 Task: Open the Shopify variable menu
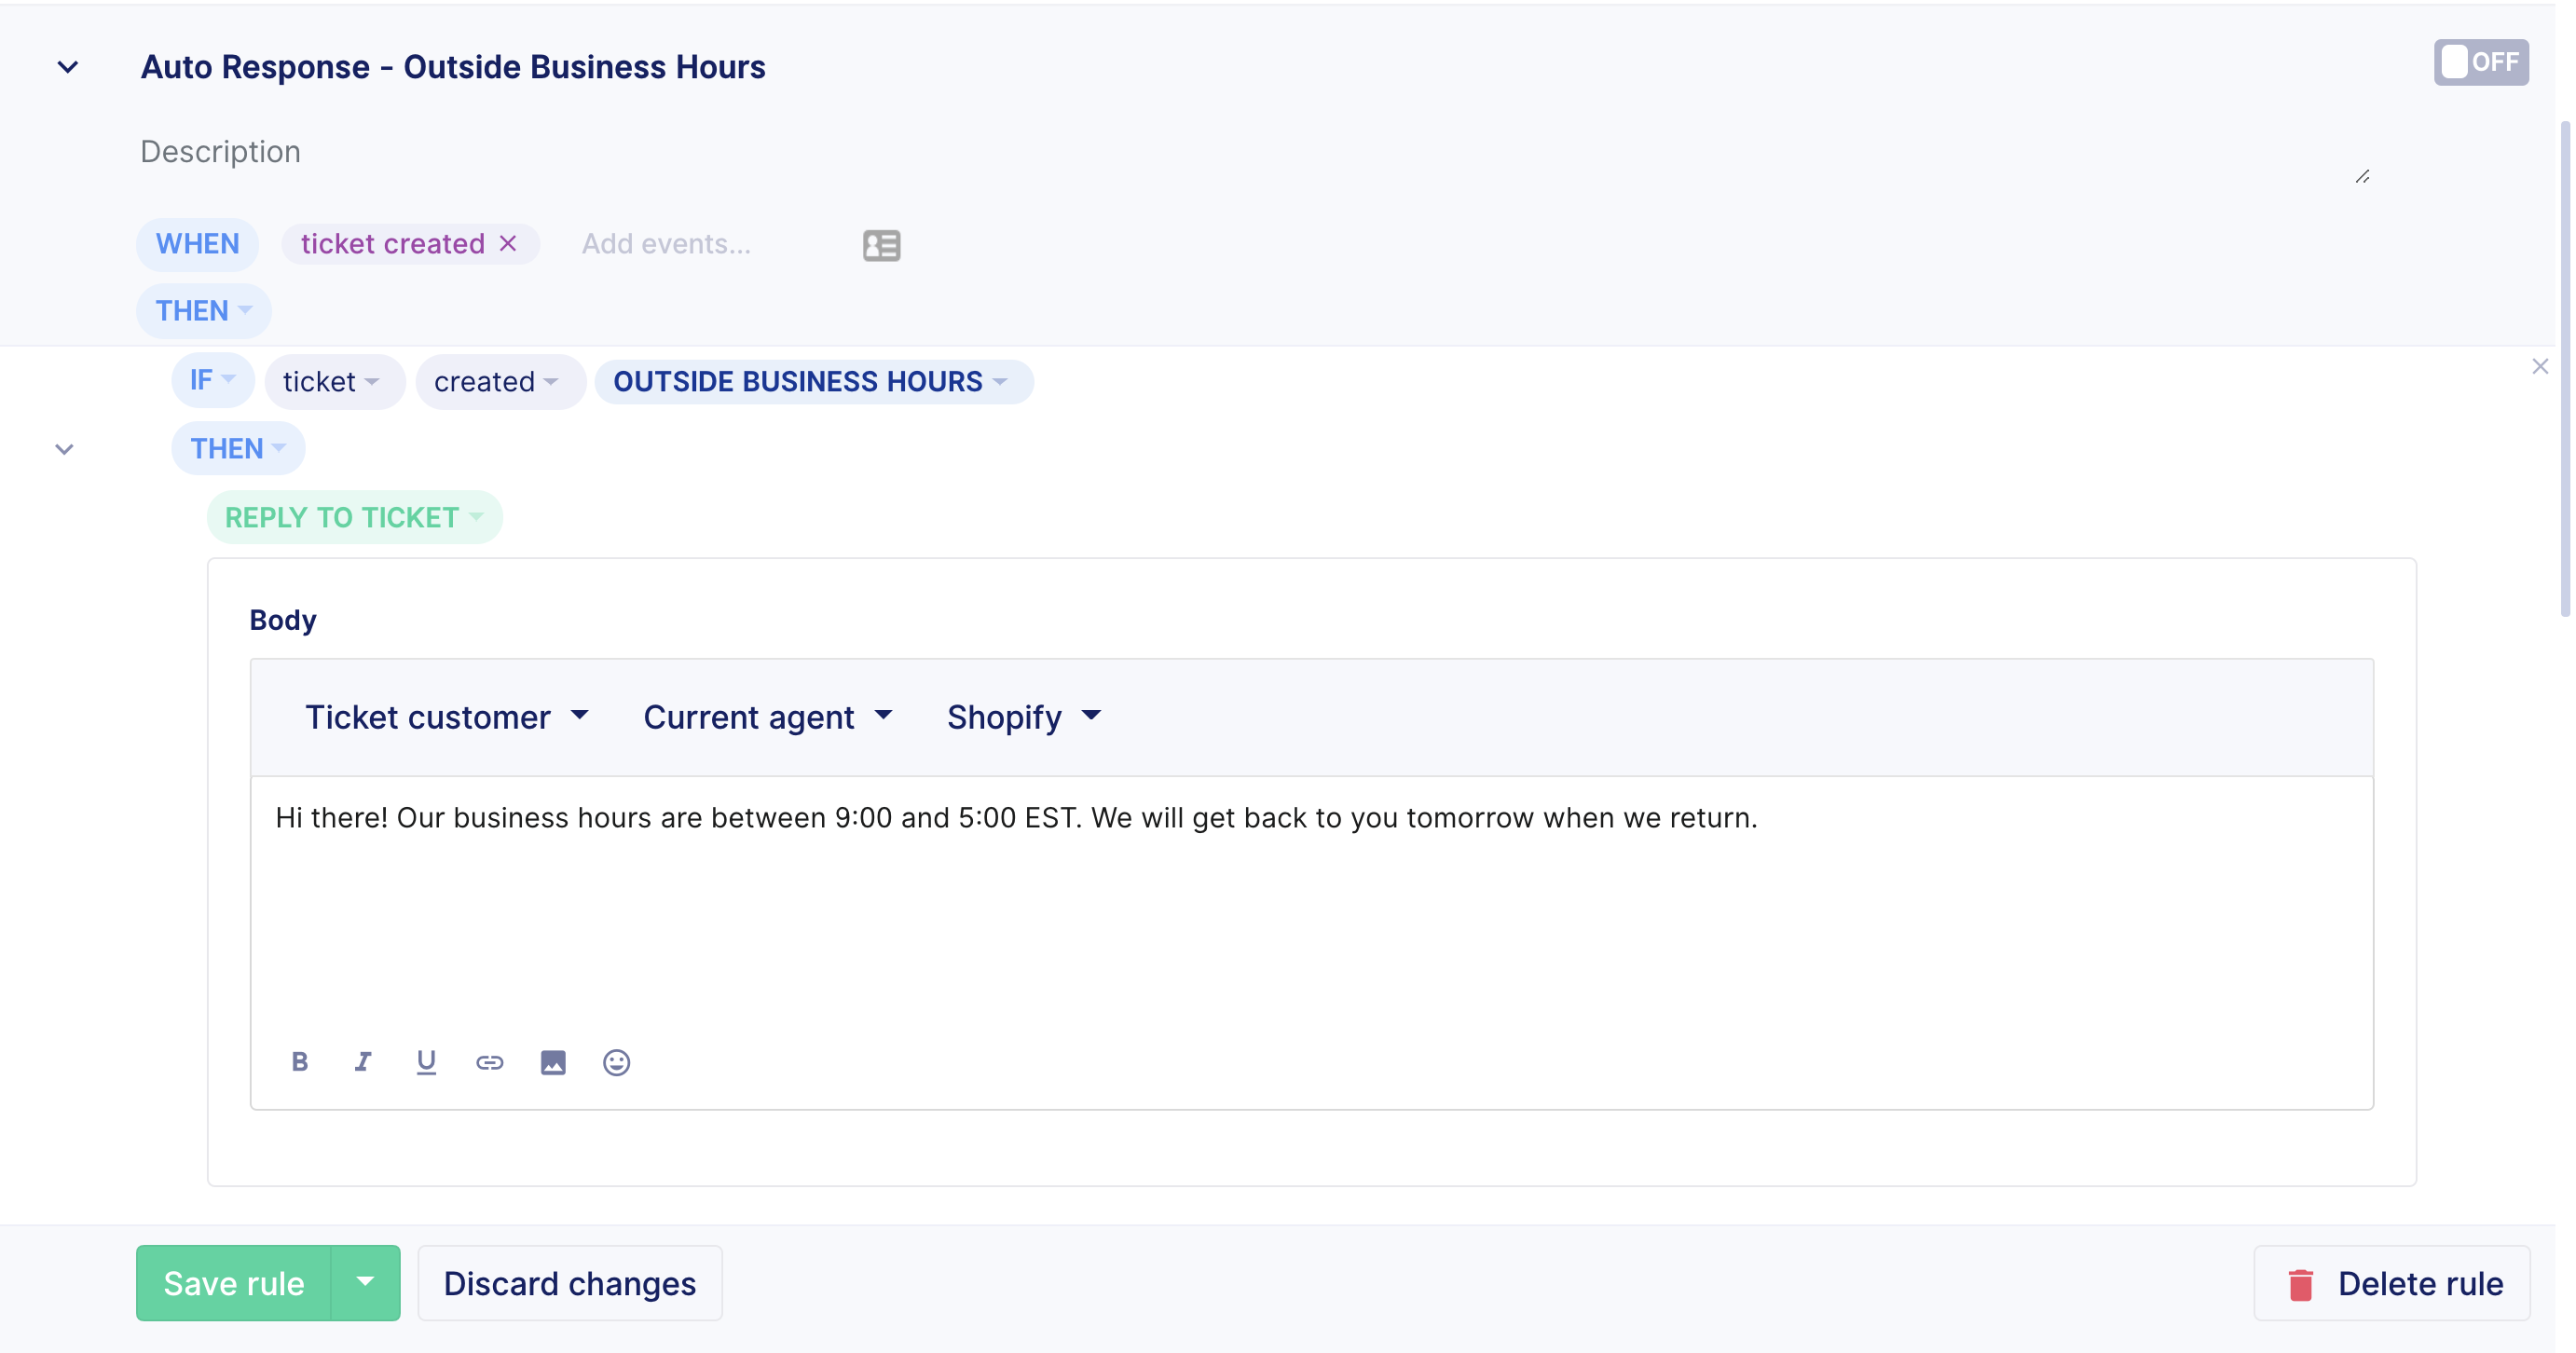(x=1023, y=717)
